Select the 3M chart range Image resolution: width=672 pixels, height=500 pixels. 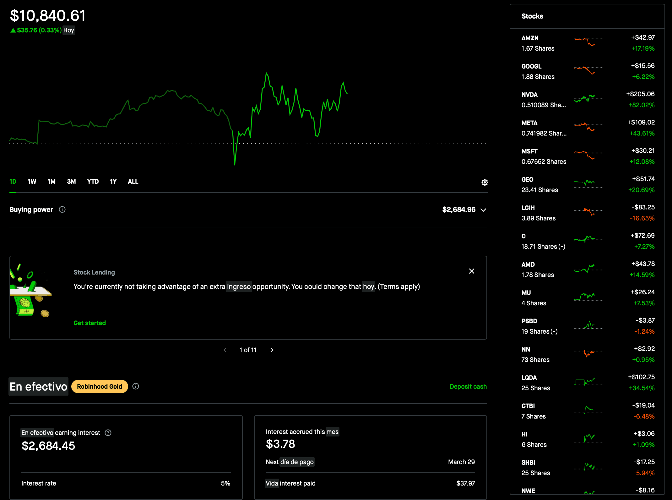(71, 181)
